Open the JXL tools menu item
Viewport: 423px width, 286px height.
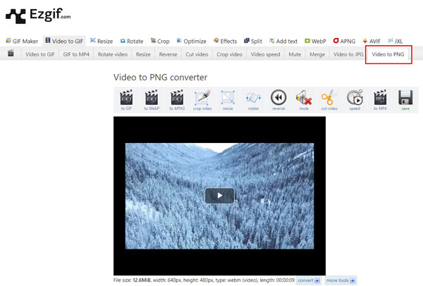pyautogui.click(x=396, y=42)
